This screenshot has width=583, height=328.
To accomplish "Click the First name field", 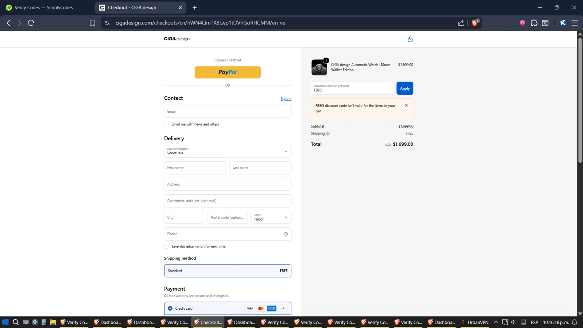I will pyautogui.click(x=195, y=168).
